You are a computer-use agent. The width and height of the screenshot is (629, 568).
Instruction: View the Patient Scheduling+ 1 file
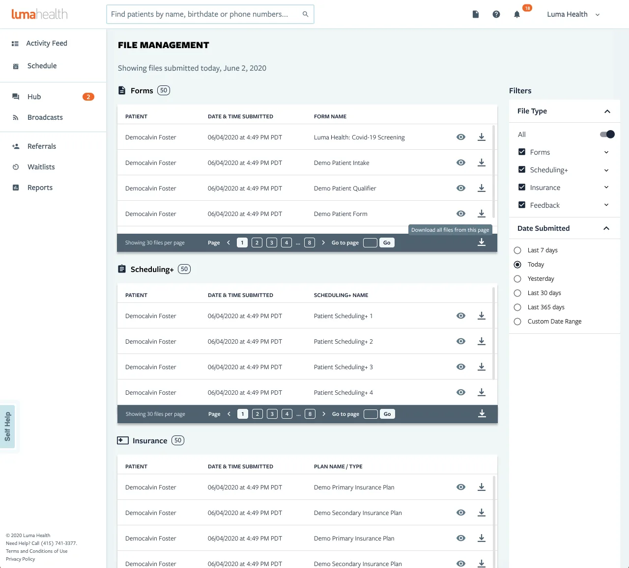pos(461,316)
